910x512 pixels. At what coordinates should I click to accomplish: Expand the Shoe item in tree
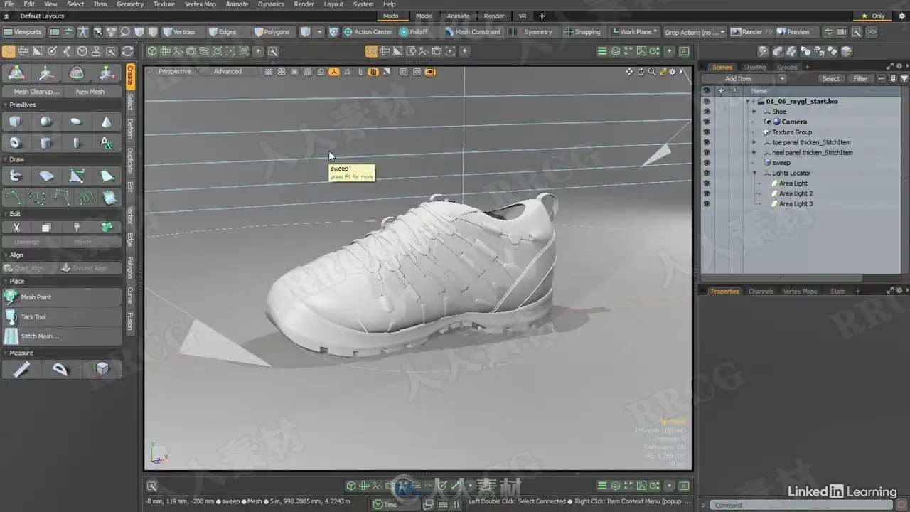pos(754,112)
